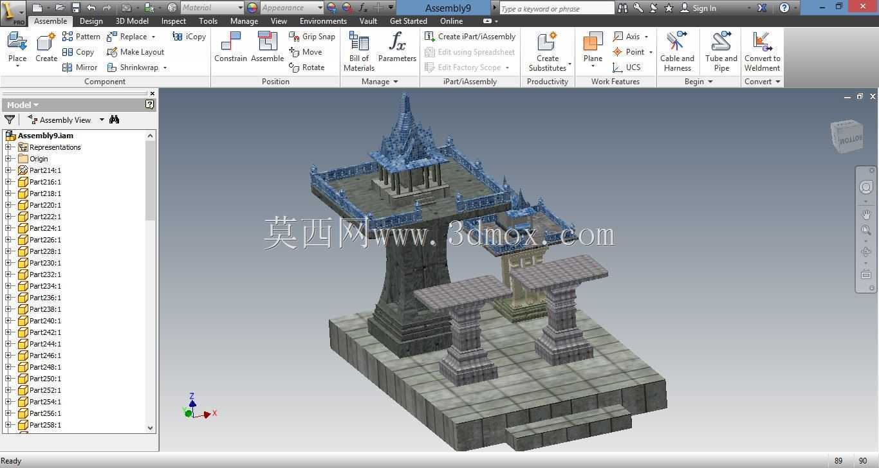This screenshot has height=468, width=879.
Task: Select the Move component tool
Action: pos(306,52)
